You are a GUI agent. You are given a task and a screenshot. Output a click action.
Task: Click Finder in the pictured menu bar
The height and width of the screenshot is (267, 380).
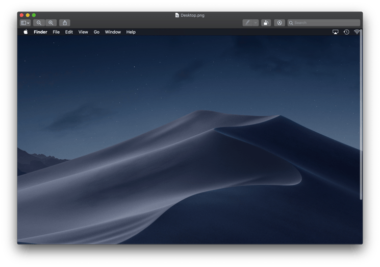(40, 32)
